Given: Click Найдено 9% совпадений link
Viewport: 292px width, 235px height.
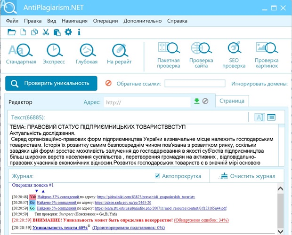Looking at the screenshot, I should pyautogui.click(x=57, y=203).
